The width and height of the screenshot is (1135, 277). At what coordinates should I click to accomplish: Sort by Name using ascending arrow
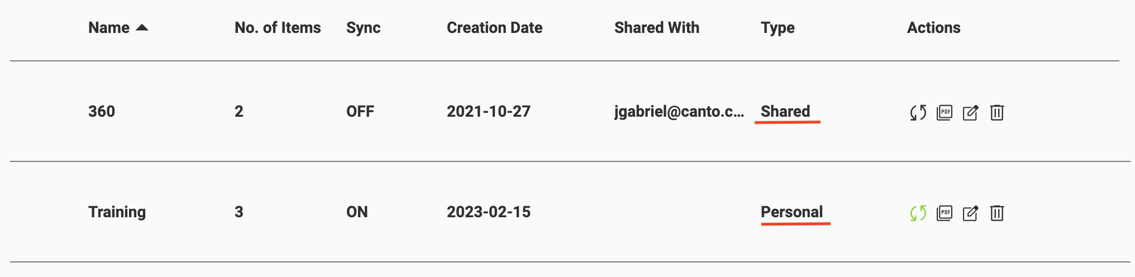click(142, 27)
